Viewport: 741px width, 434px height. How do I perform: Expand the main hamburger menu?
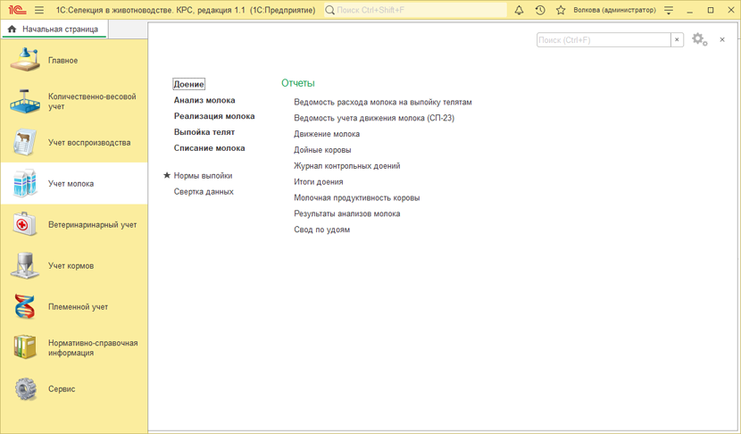(x=39, y=11)
